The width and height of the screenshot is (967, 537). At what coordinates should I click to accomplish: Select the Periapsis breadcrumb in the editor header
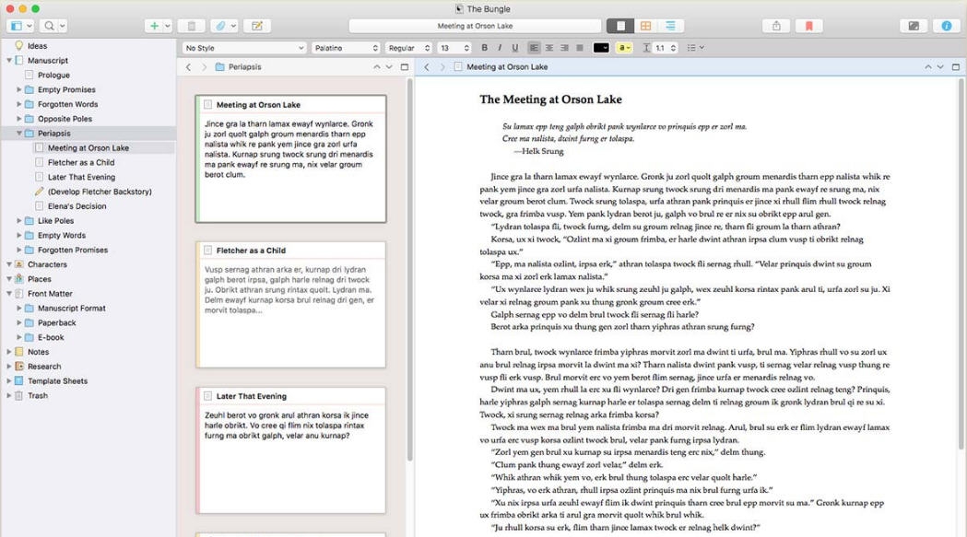pos(244,65)
